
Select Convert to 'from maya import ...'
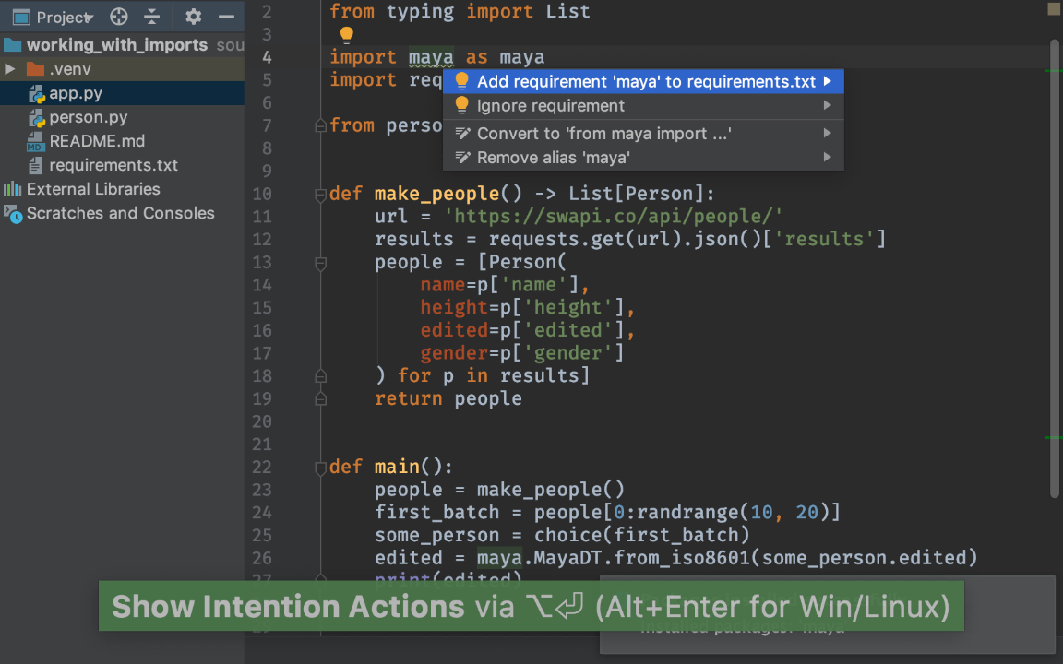pos(604,134)
